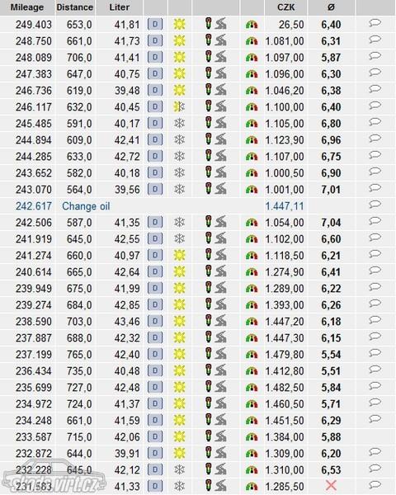Screen dimensions: 396x495
Task: Click the skodavirt.cz watermark logo
Action: (52, 478)
